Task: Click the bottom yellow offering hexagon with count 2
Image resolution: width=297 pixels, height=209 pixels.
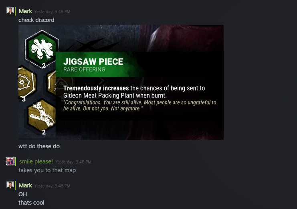Action: 42,115
